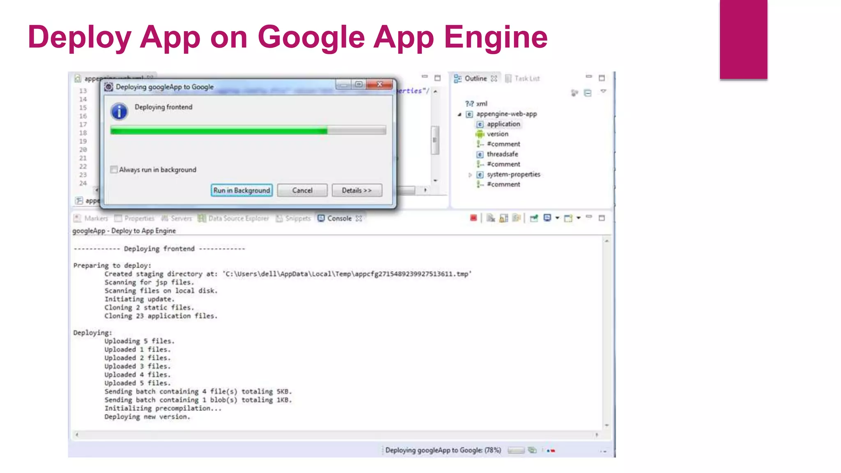Click the editor vertical scrollbar thumb
The width and height of the screenshot is (841, 473).
tap(435, 140)
